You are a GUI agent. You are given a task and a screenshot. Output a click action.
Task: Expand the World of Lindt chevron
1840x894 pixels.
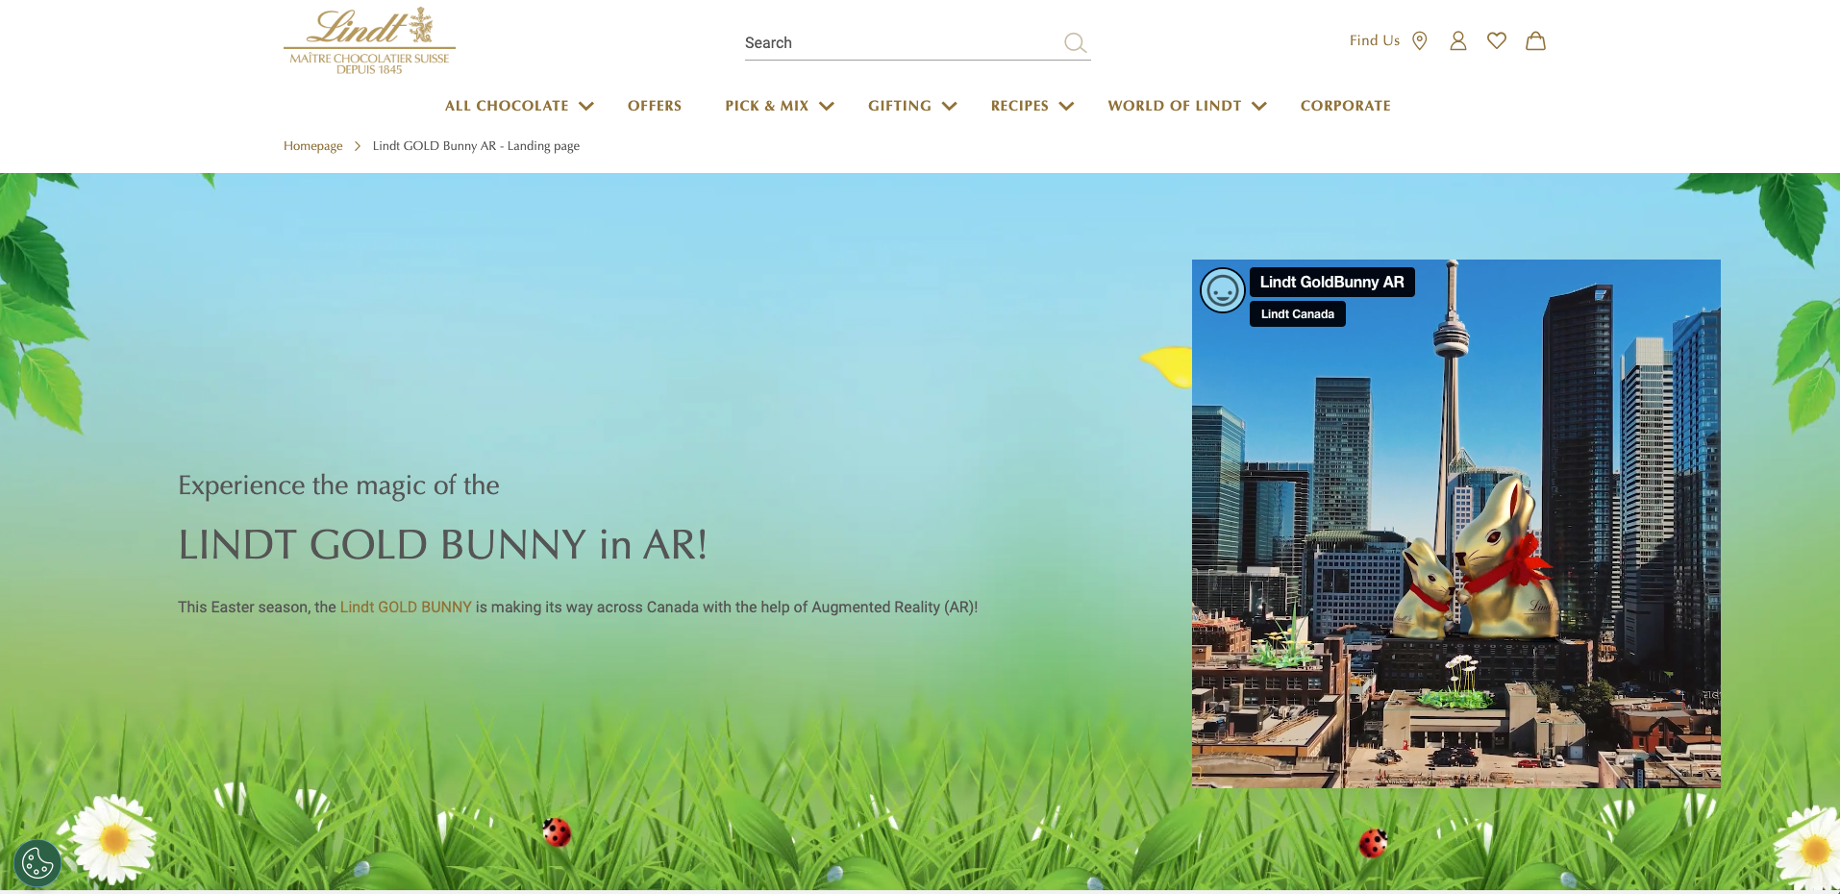click(1259, 106)
